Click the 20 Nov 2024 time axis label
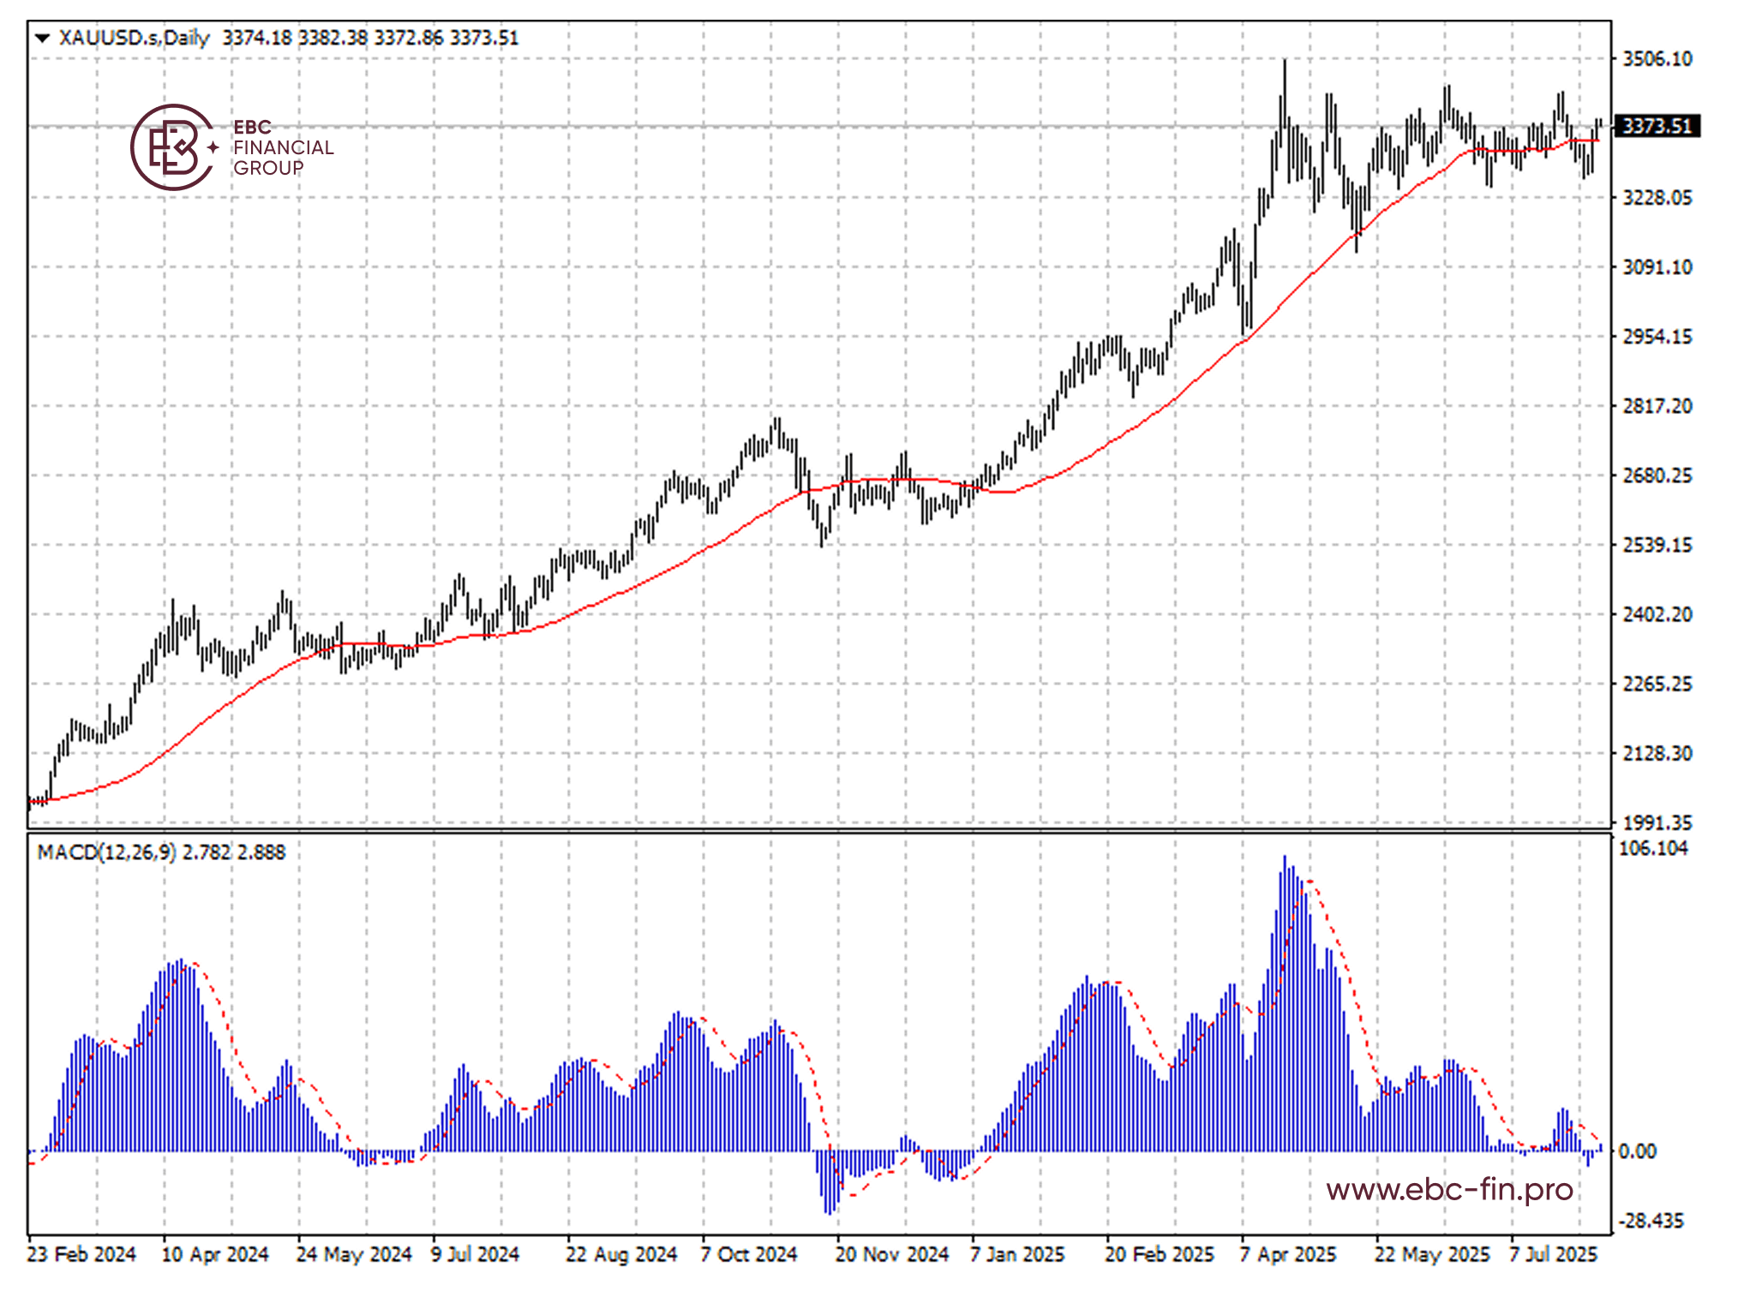Image resolution: width=1738 pixels, height=1297 pixels. point(892,1254)
